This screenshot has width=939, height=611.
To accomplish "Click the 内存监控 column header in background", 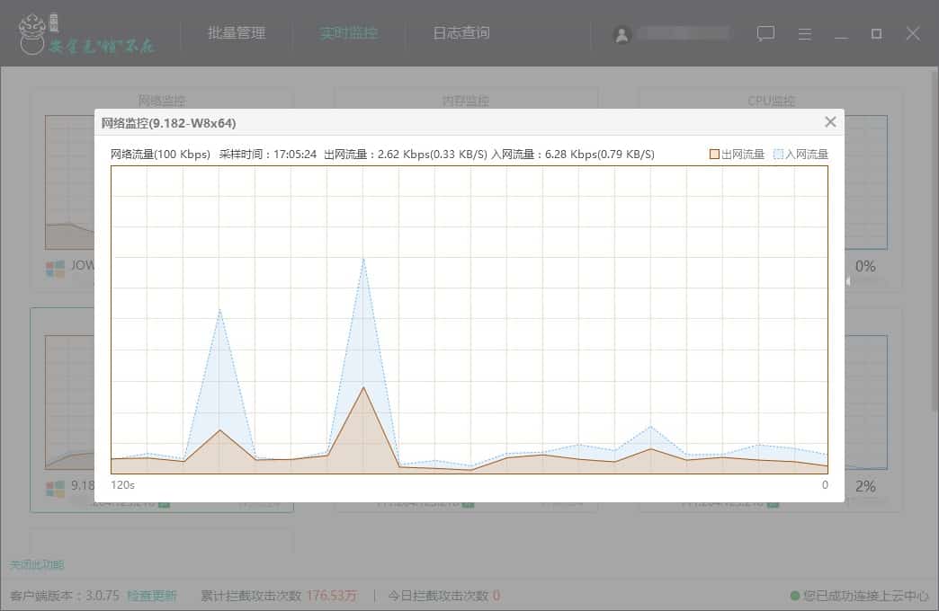I will [x=466, y=101].
